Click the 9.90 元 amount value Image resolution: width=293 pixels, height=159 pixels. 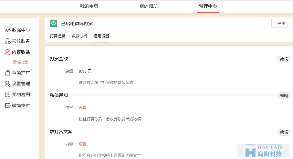click(x=85, y=71)
